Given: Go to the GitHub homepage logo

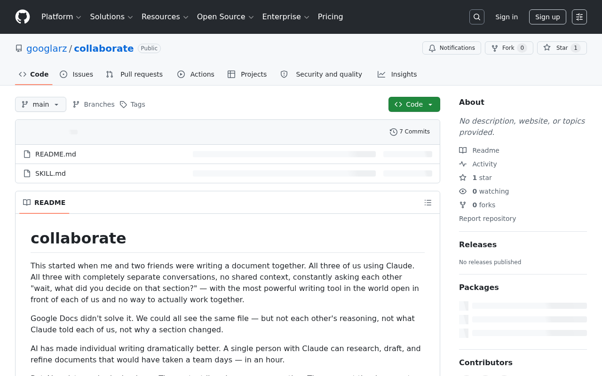Looking at the screenshot, I should pos(23,17).
